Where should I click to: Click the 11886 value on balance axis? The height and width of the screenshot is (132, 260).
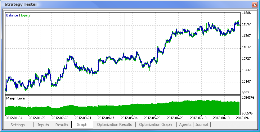[247, 13]
